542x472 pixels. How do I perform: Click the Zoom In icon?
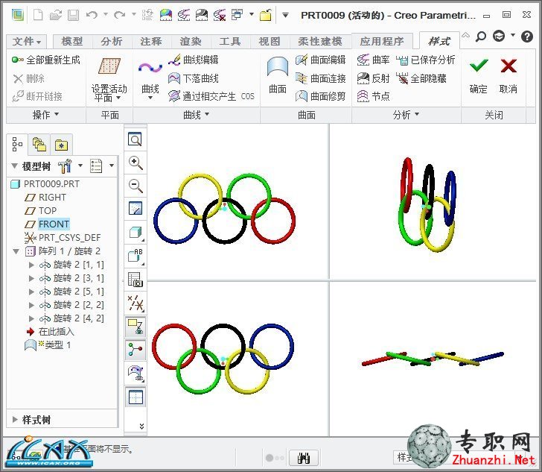135,163
